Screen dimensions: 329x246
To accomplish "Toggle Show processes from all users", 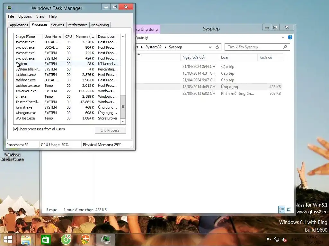I will 15,129.
